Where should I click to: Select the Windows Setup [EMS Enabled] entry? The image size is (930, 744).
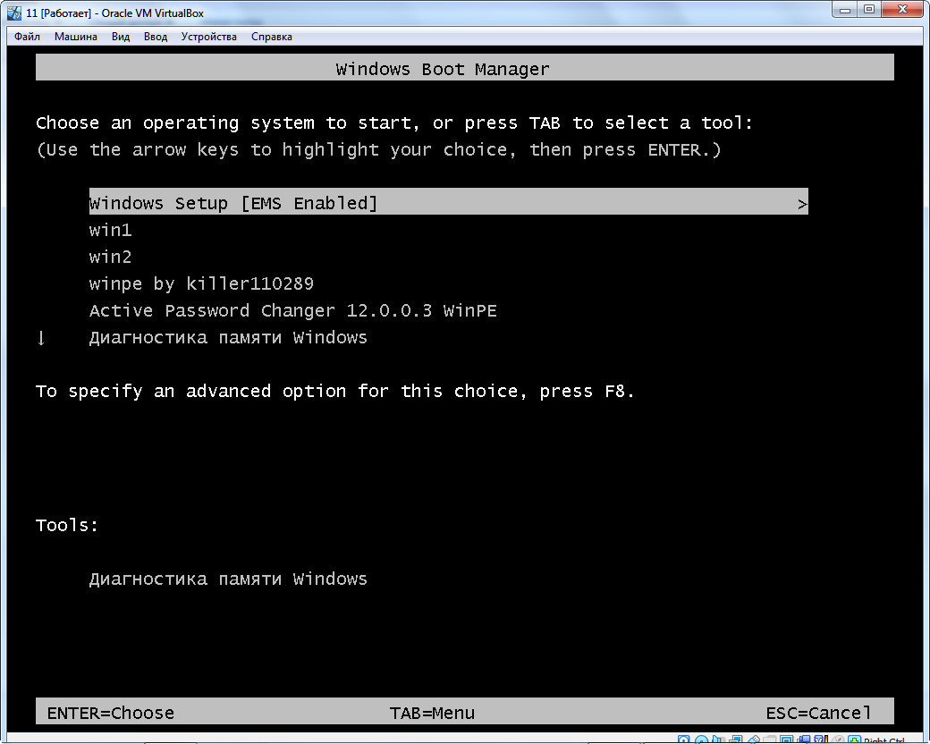click(233, 203)
